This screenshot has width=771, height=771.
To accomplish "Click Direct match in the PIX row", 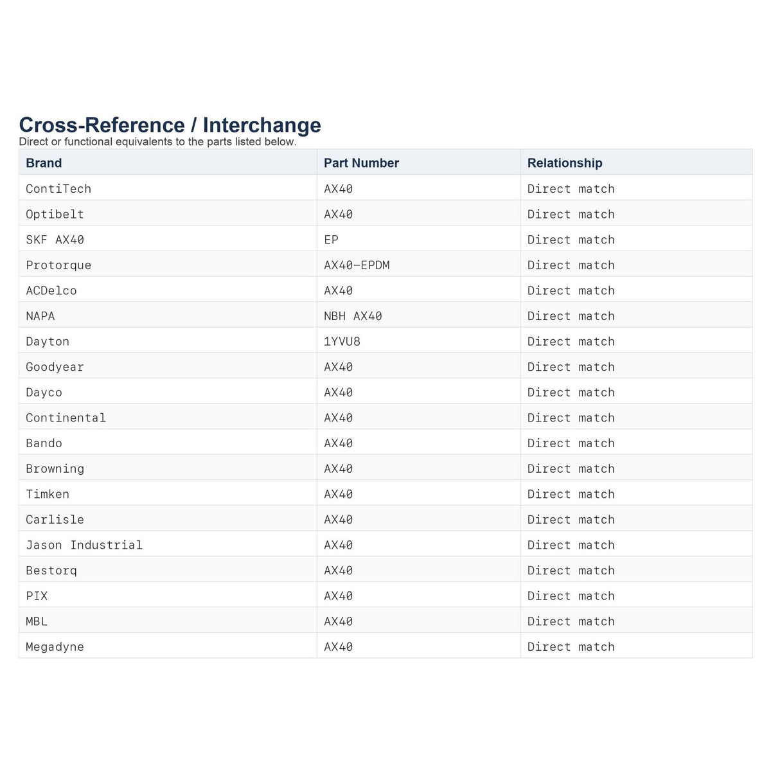I will pos(571,596).
